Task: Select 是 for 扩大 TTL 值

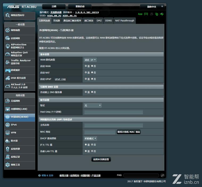Action: tap(86, 145)
